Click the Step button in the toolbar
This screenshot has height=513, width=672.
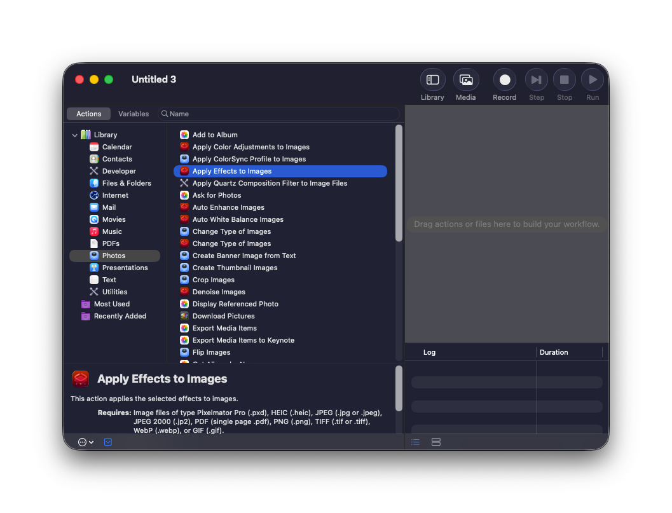(536, 80)
